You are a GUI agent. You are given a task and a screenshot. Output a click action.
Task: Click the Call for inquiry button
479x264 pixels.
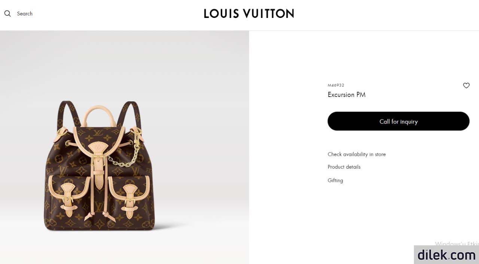click(399, 121)
